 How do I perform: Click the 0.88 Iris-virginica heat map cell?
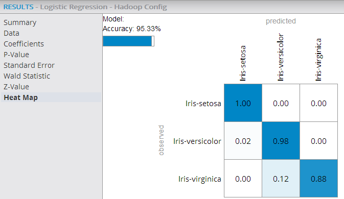(x=318, y=179)
